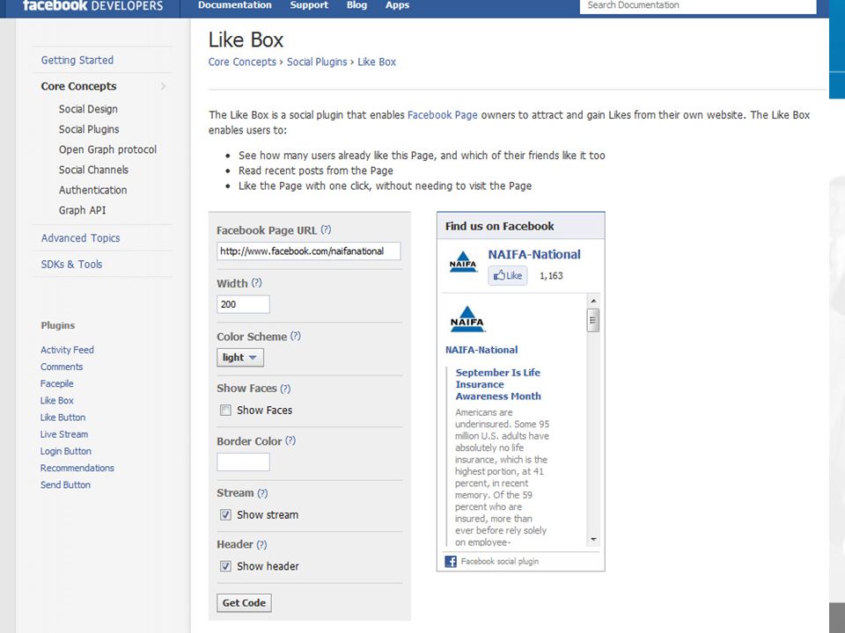Open SDKs & Tools in the sidebar

[x=71, y=265]
